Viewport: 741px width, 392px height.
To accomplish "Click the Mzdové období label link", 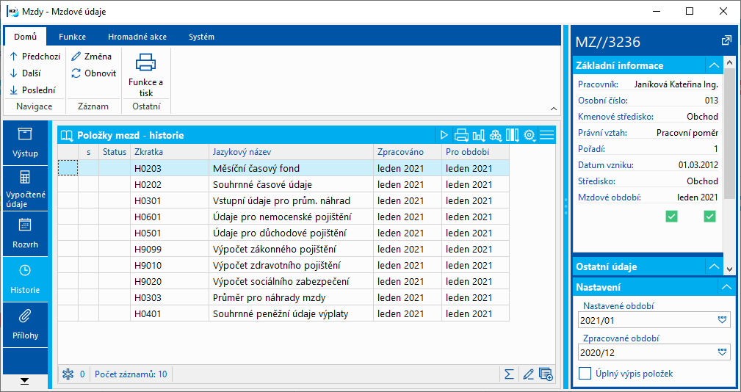I will click(609, 197).
